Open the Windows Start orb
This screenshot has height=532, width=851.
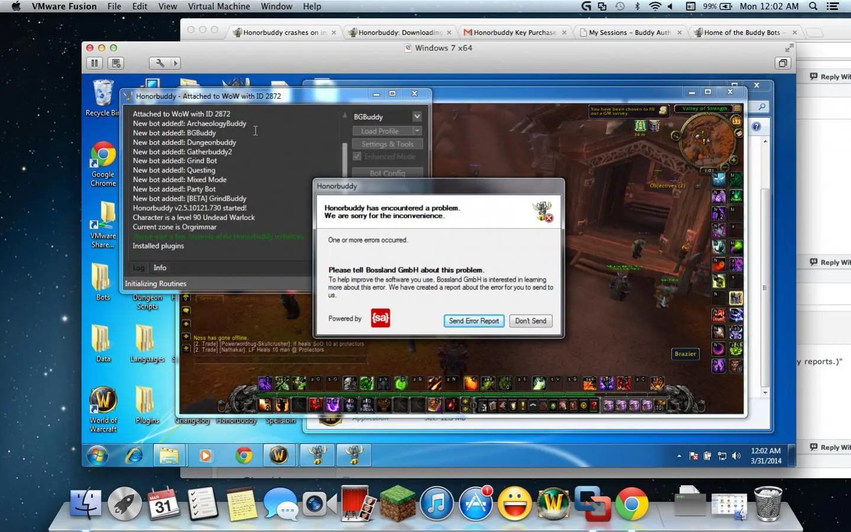click(98, 455)
